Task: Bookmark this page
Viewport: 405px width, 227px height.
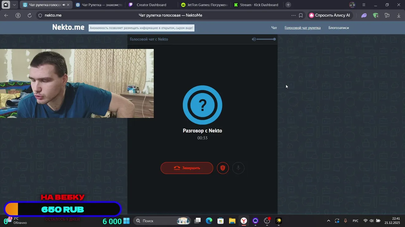Action: [301, 15]
